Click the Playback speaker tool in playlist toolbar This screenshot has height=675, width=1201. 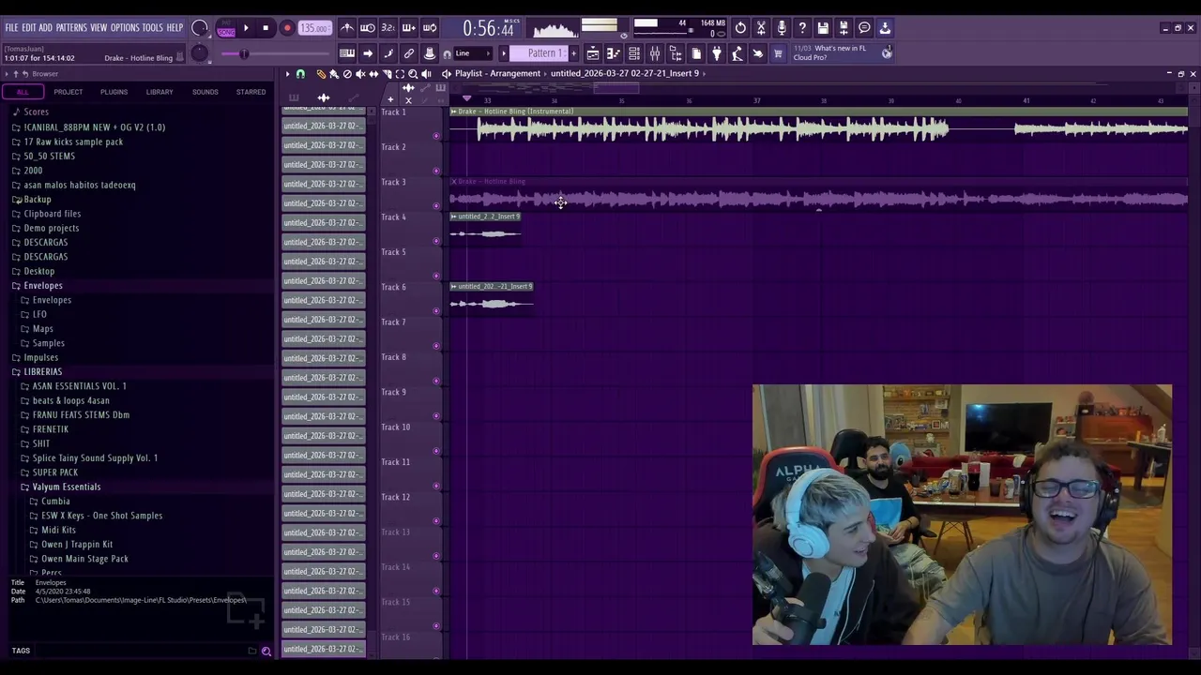426,74
